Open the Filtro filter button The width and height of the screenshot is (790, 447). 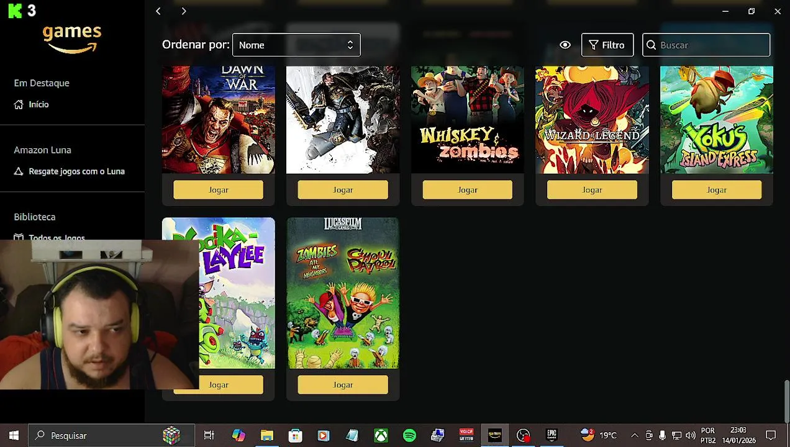tap(607, 45)
